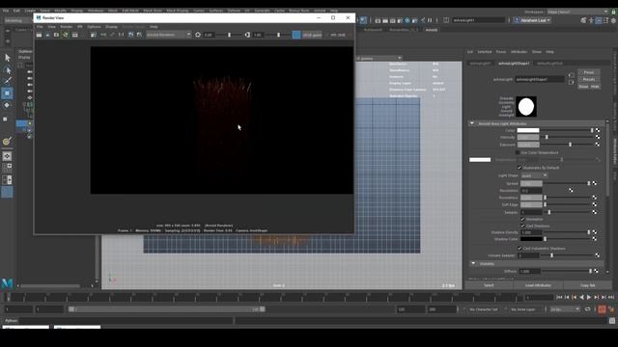Choose the Paint selection brush tool

[x=7, y=81]
